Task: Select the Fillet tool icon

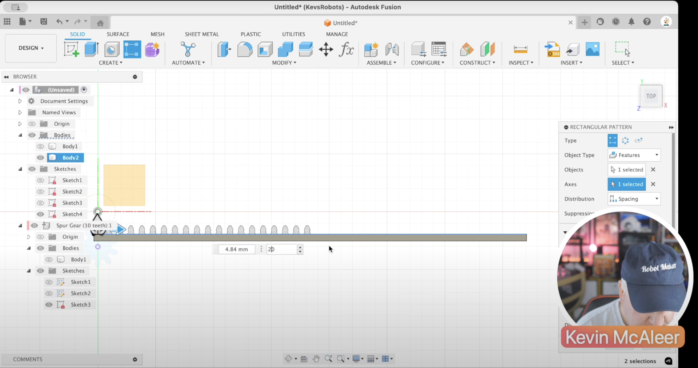Action: click(x=245, y=49)
